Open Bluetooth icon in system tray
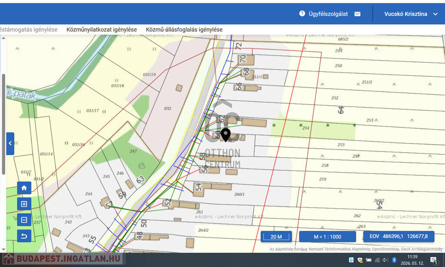 coord(394,260)
